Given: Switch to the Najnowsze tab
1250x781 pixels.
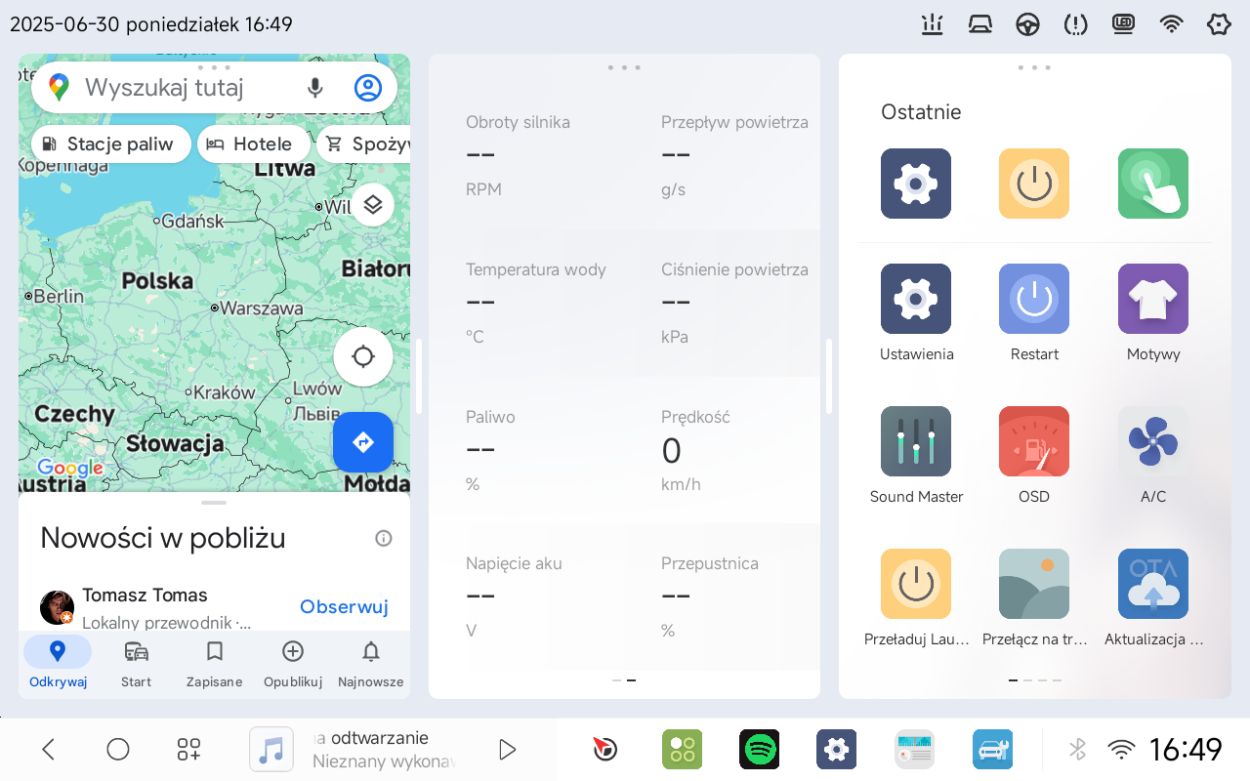Looking at the screenshot, I should click(370, 664).
